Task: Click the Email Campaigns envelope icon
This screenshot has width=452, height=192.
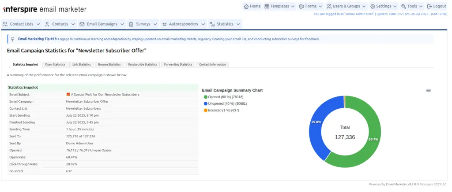Action: (82, 24)
